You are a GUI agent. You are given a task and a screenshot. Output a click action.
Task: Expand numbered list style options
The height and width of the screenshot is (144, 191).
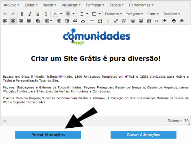(x=100, y=14)
